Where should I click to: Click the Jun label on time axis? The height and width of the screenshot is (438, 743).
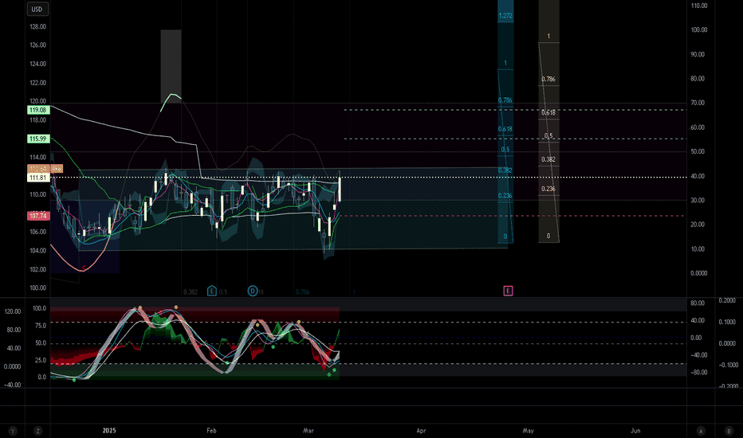[635, 430]
